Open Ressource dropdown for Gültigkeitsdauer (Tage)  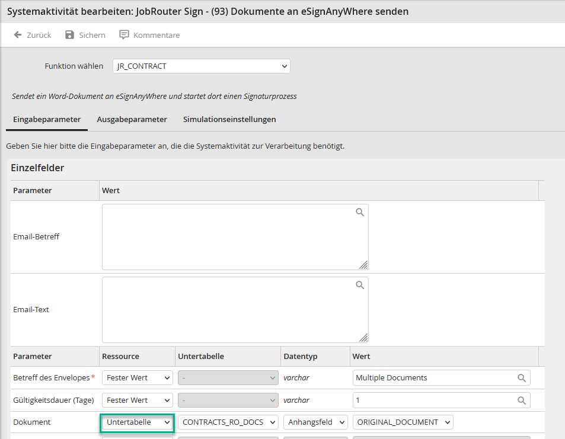137,400
